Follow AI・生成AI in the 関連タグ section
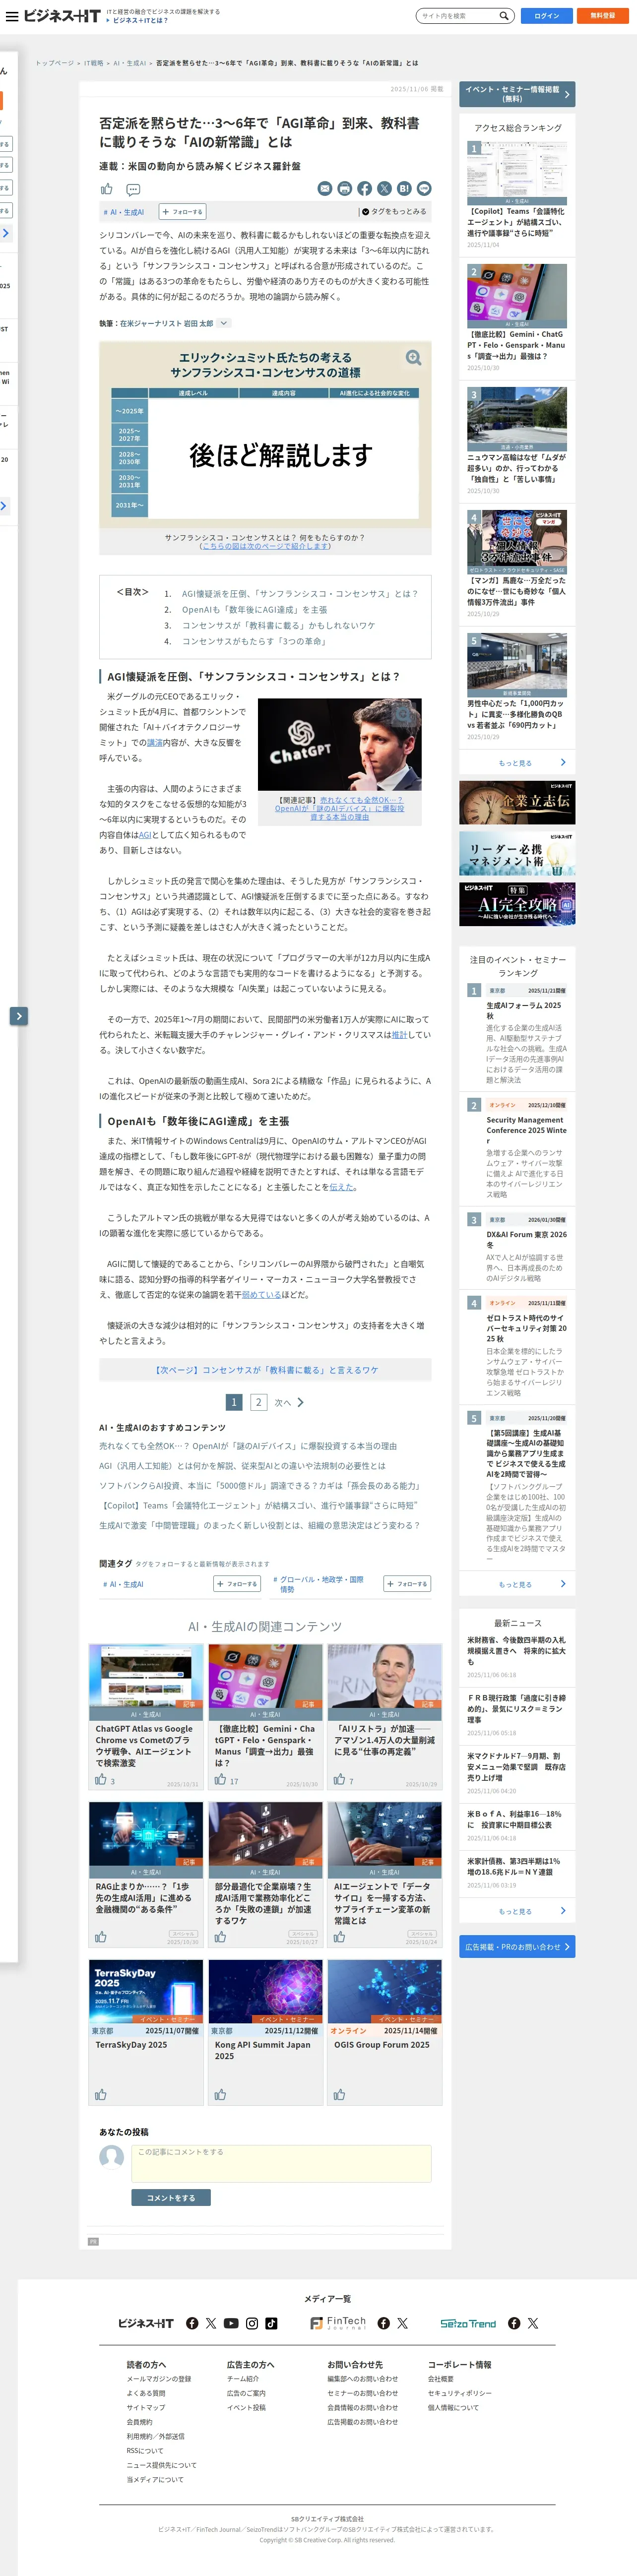 pos(237,1584)
